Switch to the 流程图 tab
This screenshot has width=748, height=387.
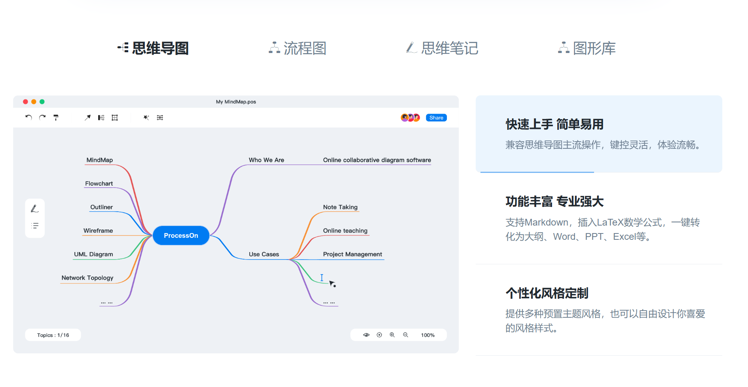[298, 48]
